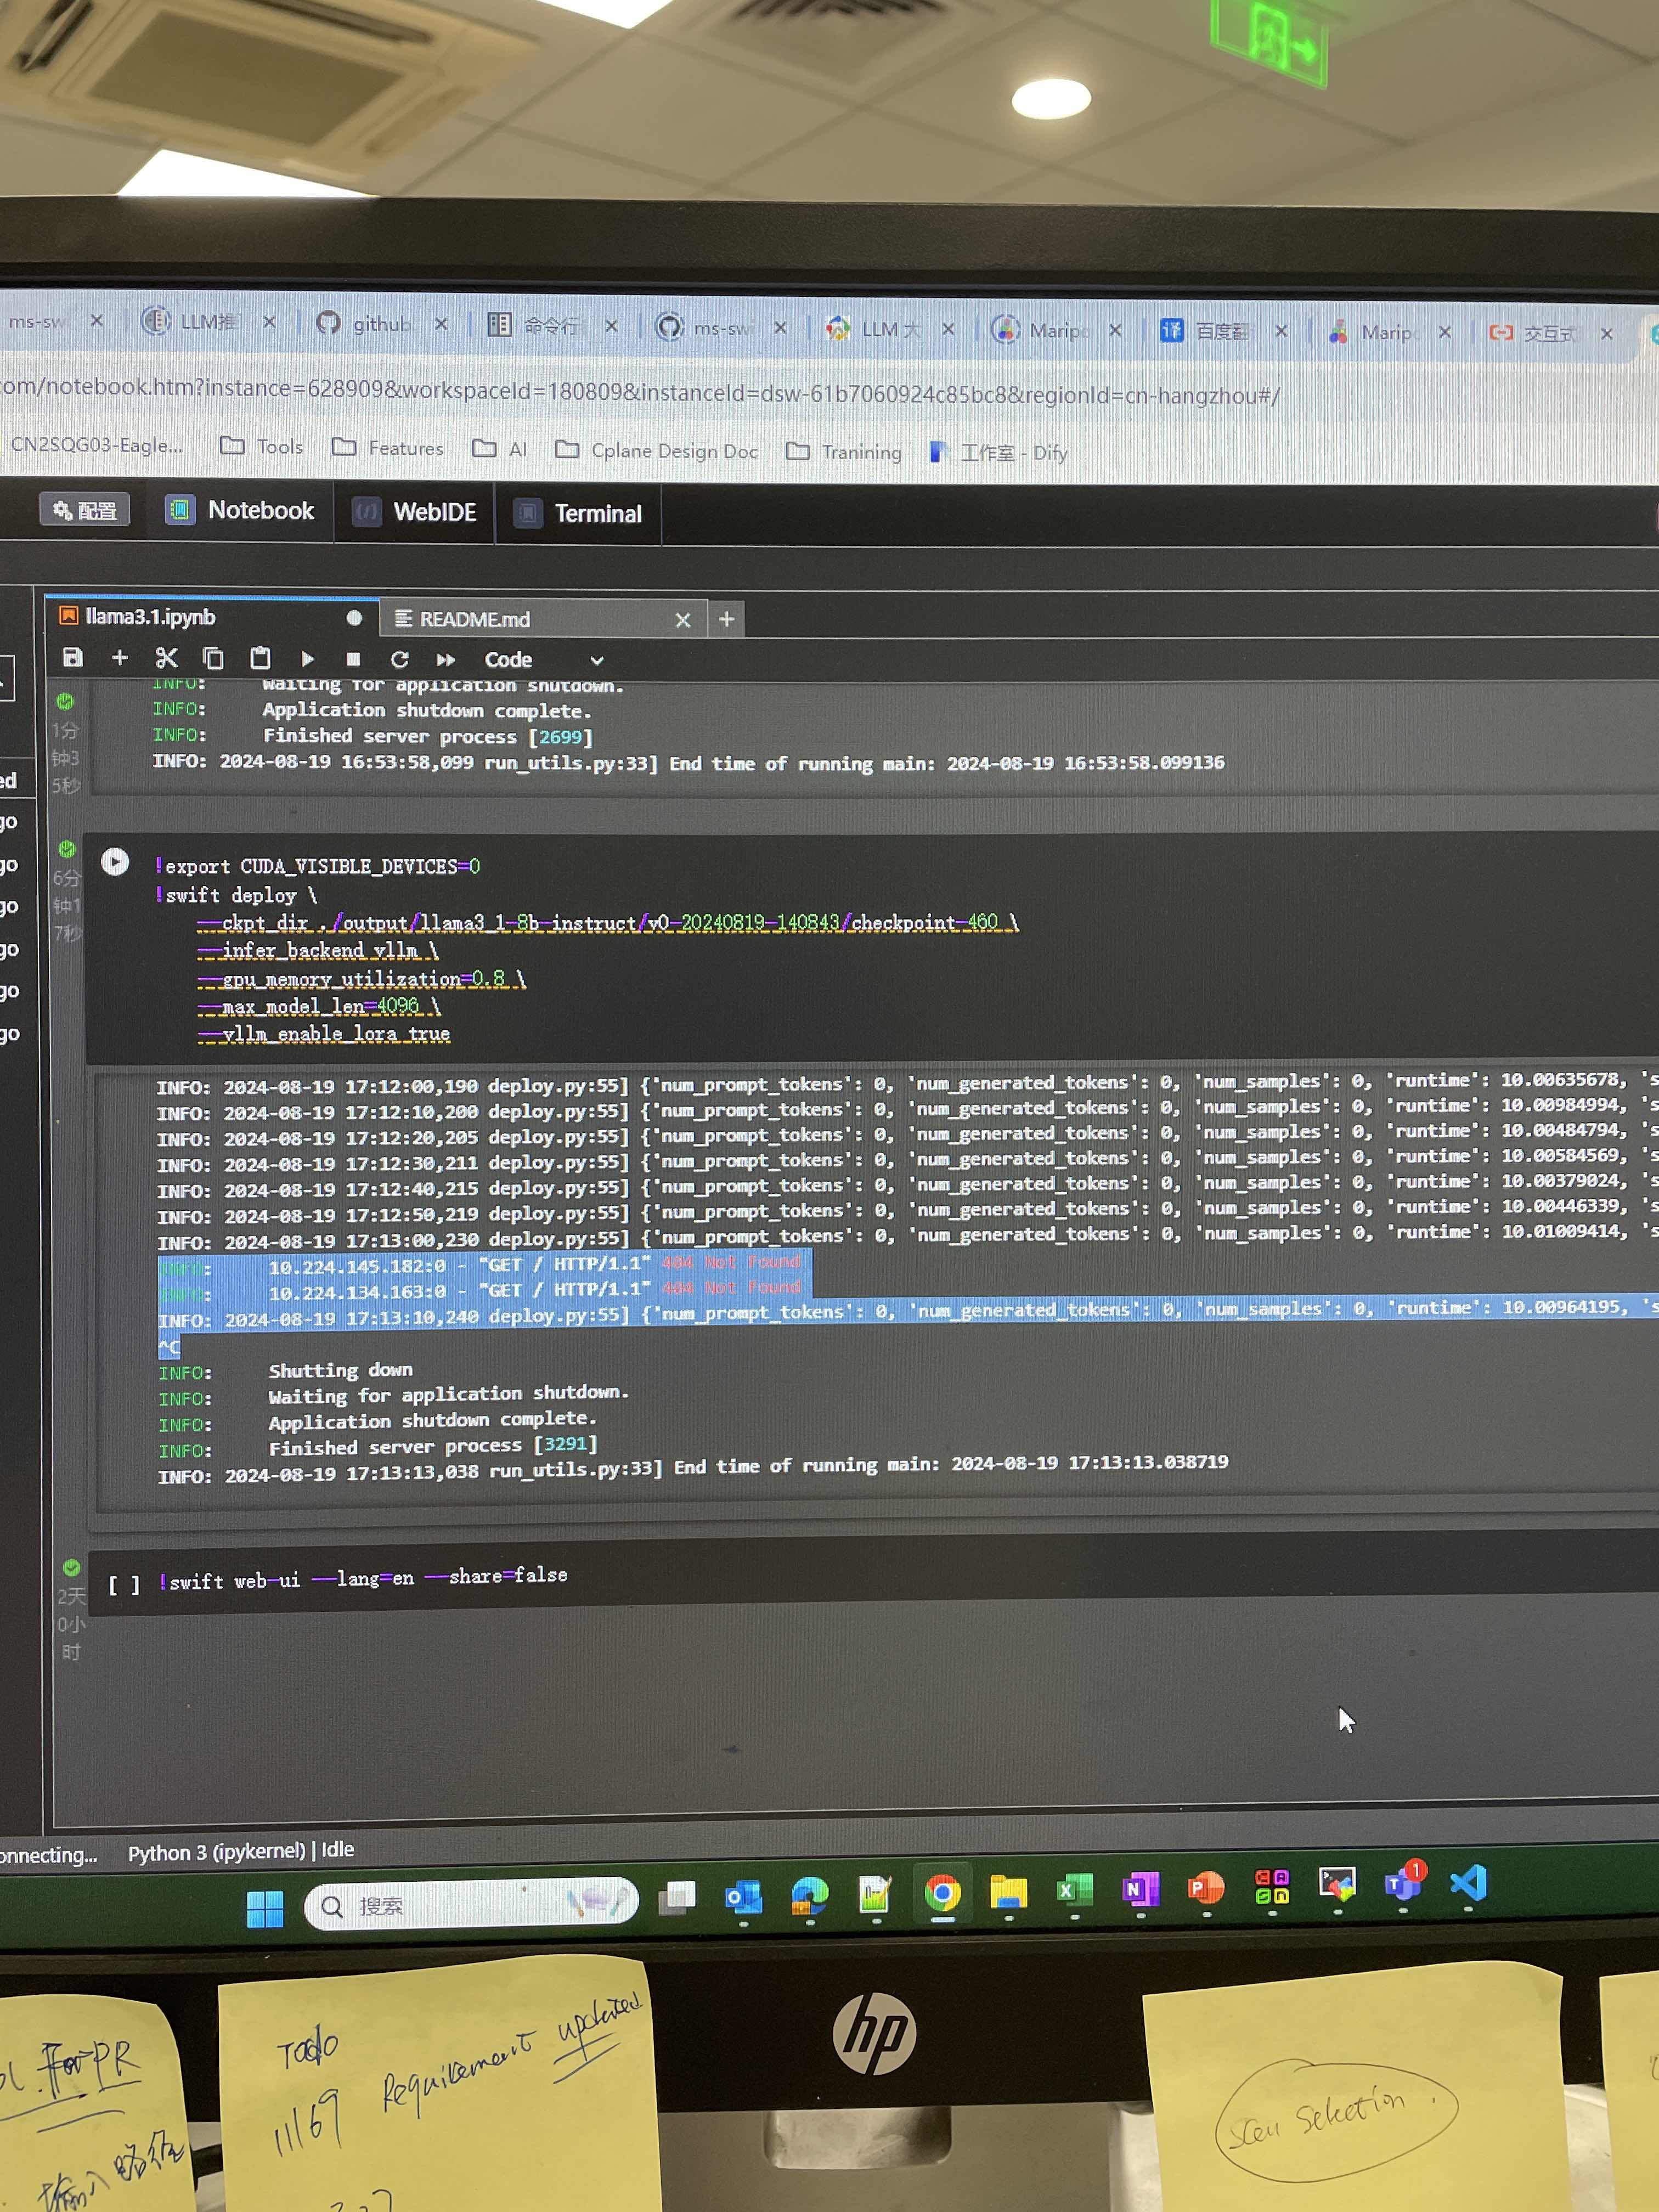Open the Tranining bookmark folder
Screen dimensions: 1659x2212
point(844,452)
